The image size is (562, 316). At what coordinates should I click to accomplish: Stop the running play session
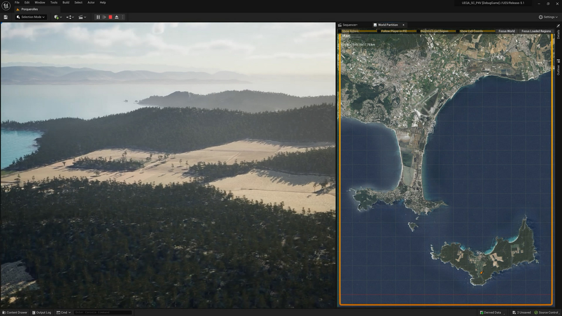111,17
